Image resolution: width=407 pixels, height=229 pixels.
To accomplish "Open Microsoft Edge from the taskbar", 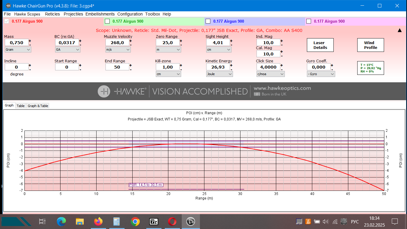I will [61, 222].
